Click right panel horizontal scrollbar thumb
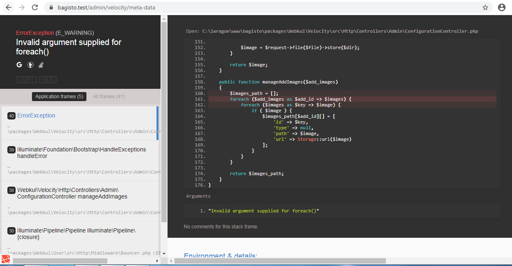Screen dimensions: 512x266 pyautogui.click(x=280, y=261)
